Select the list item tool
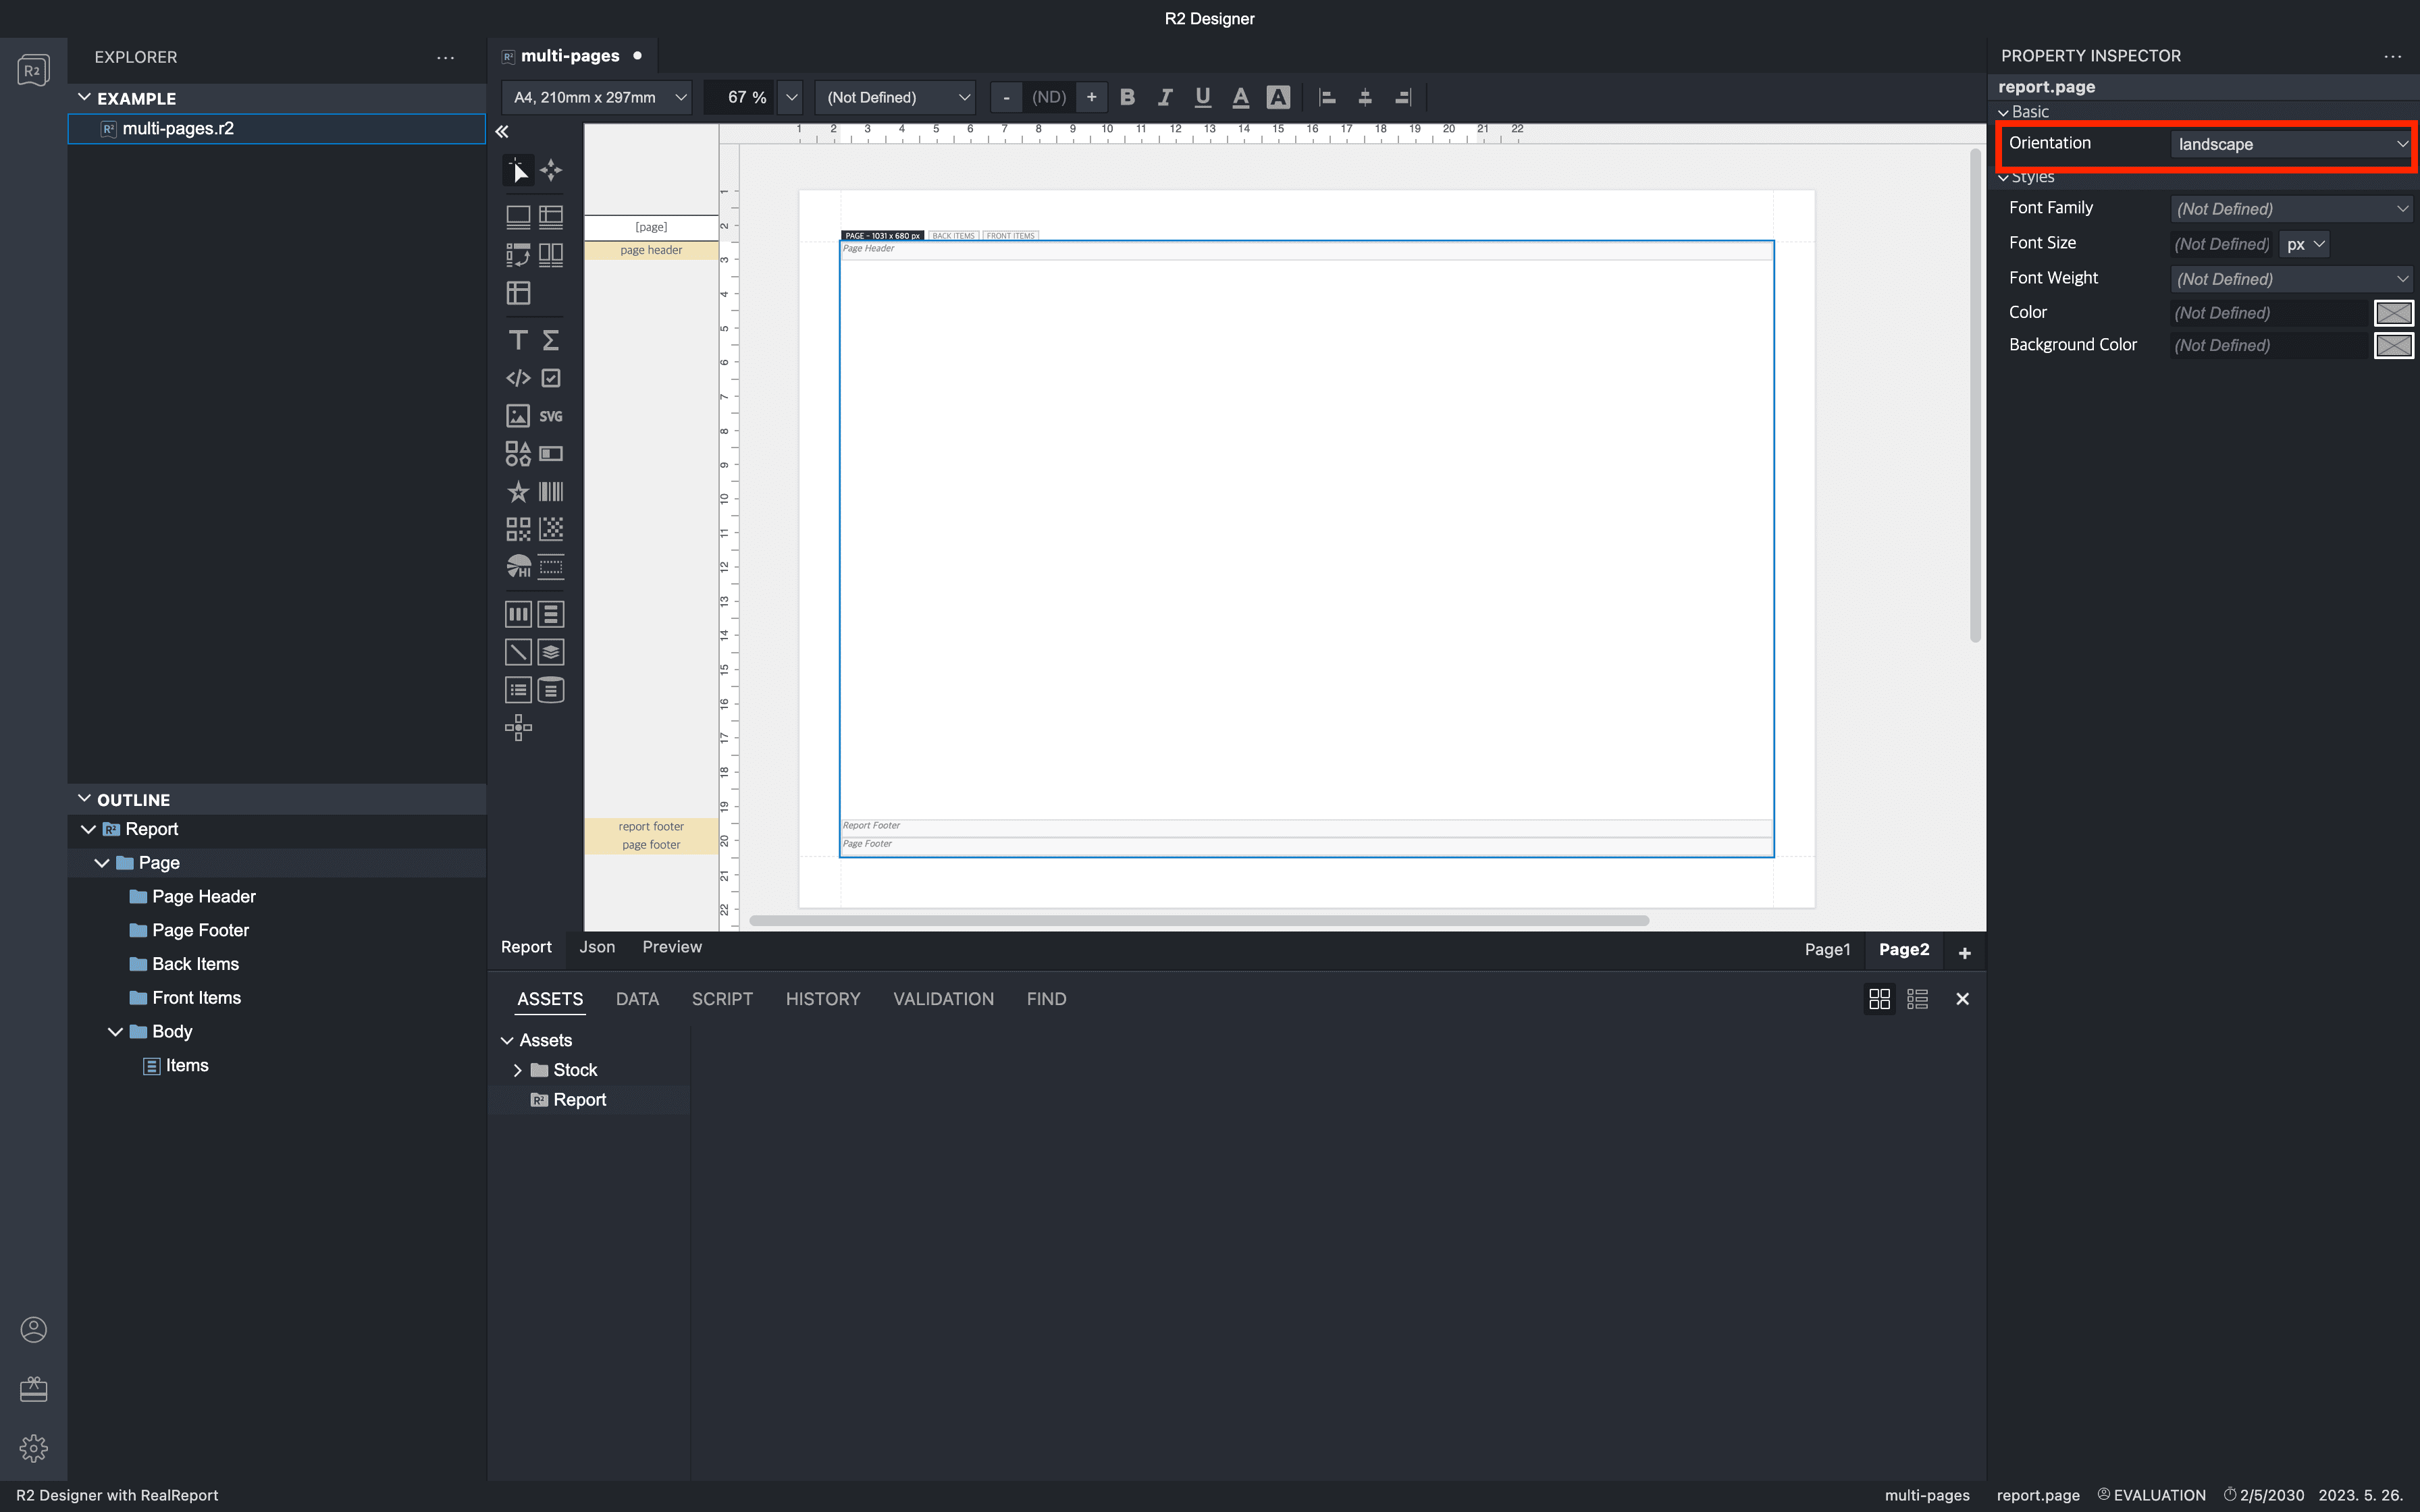This screenshot has height=1512, width=2420. pyautogui.click(x=518, y=690)
